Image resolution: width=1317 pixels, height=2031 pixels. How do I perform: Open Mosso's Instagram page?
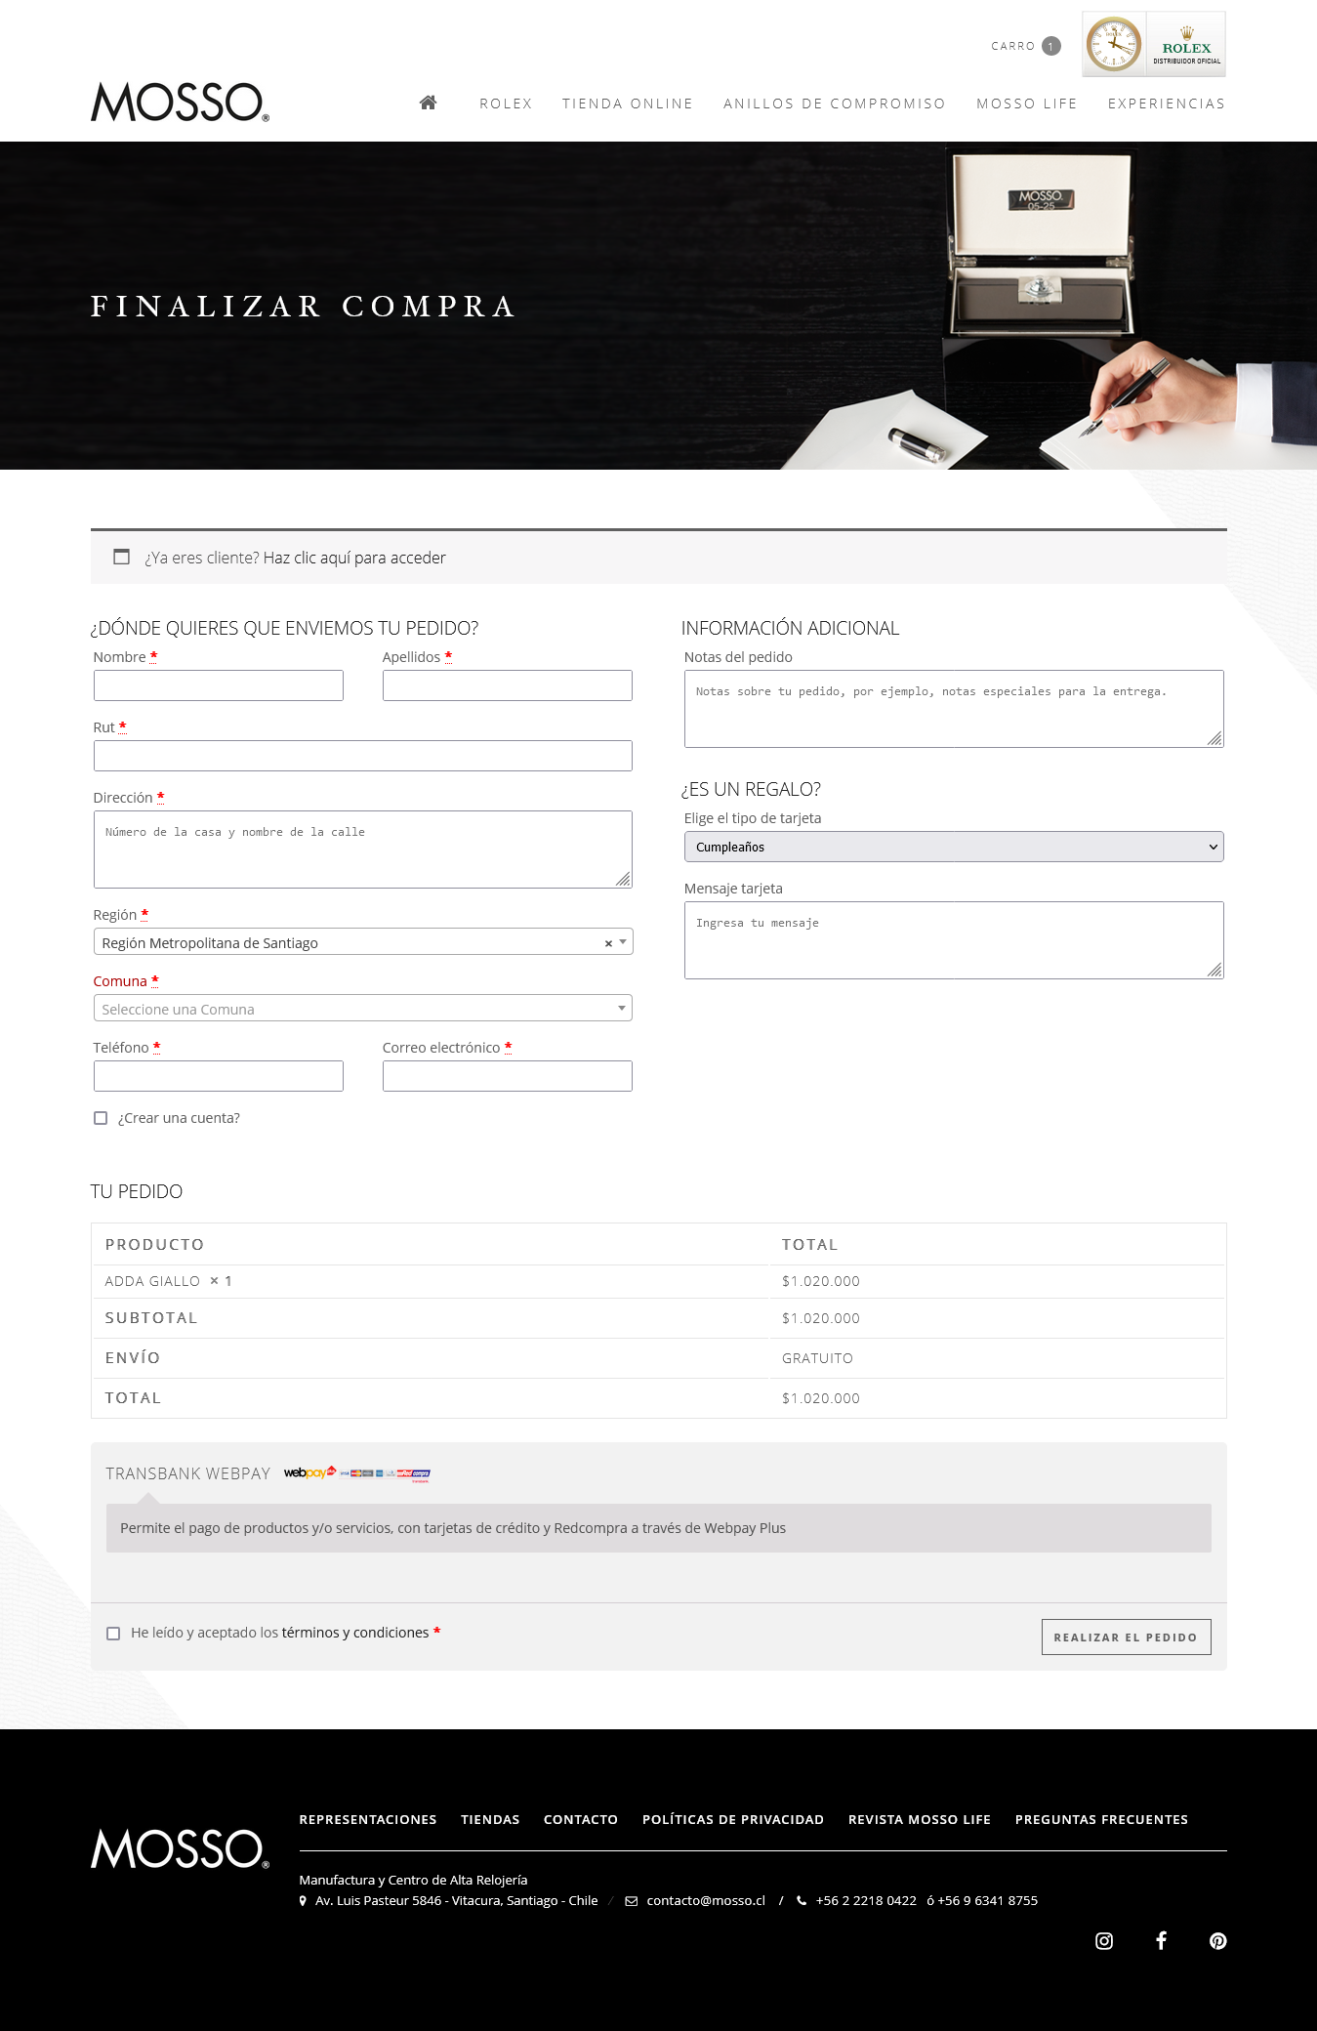pyautogui.click(x=1103, y=1941)
